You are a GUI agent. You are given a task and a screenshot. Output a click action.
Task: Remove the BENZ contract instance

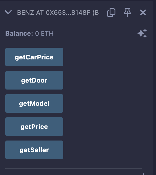(143, 12)
